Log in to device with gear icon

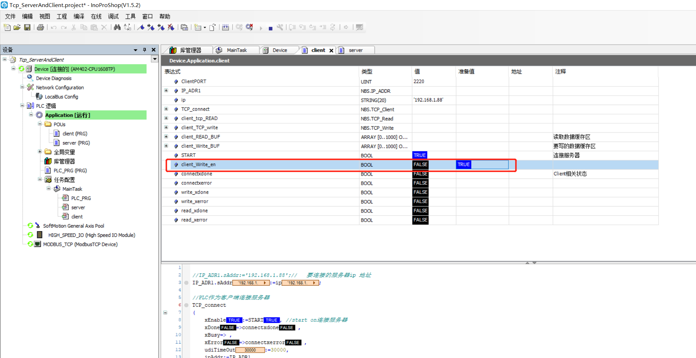click(239, 27)
